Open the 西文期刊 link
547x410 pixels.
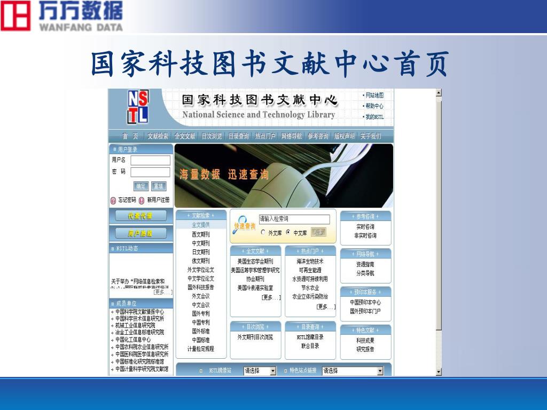(201, 234)
